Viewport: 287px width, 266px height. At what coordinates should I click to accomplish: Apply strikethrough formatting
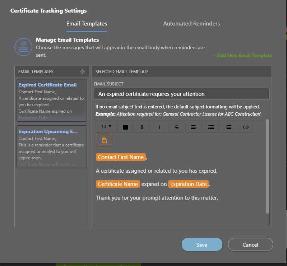pos(176,127)
